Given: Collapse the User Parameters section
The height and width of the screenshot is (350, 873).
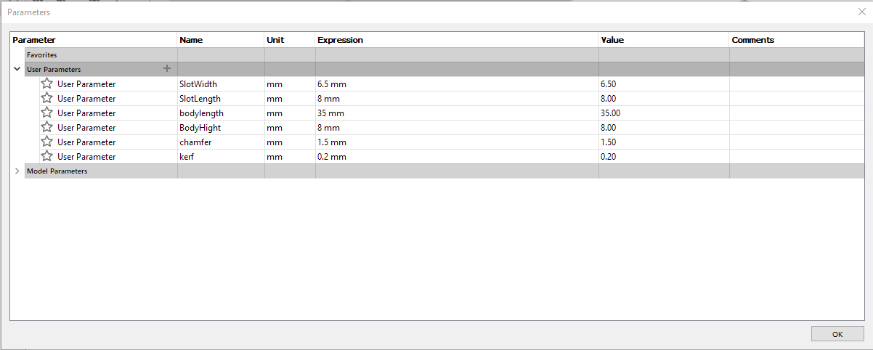Looking at the screenshot, I should click(17, 69).
